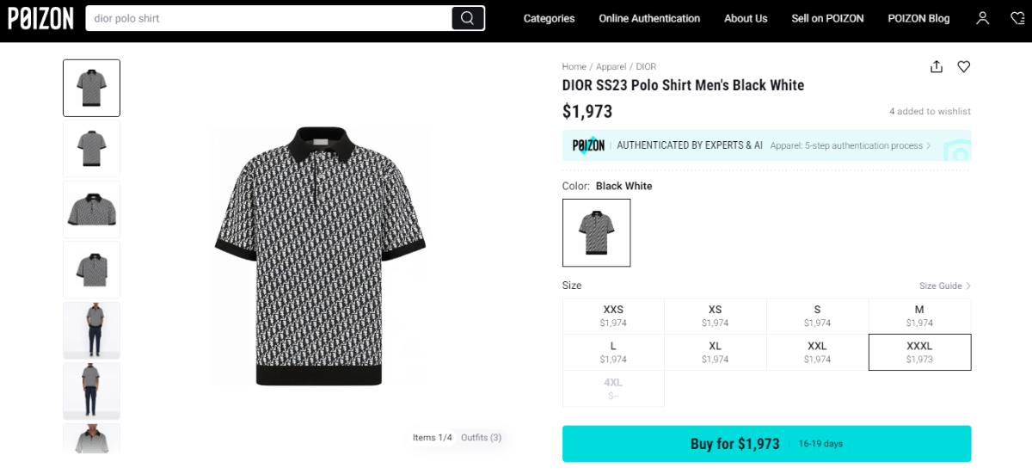View the second shirt thumbnail image
This screenshot has height=474, width=1032.
[91, 149]
